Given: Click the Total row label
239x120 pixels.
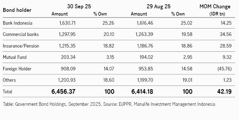Looking at the screenshot, I should 8,92.
